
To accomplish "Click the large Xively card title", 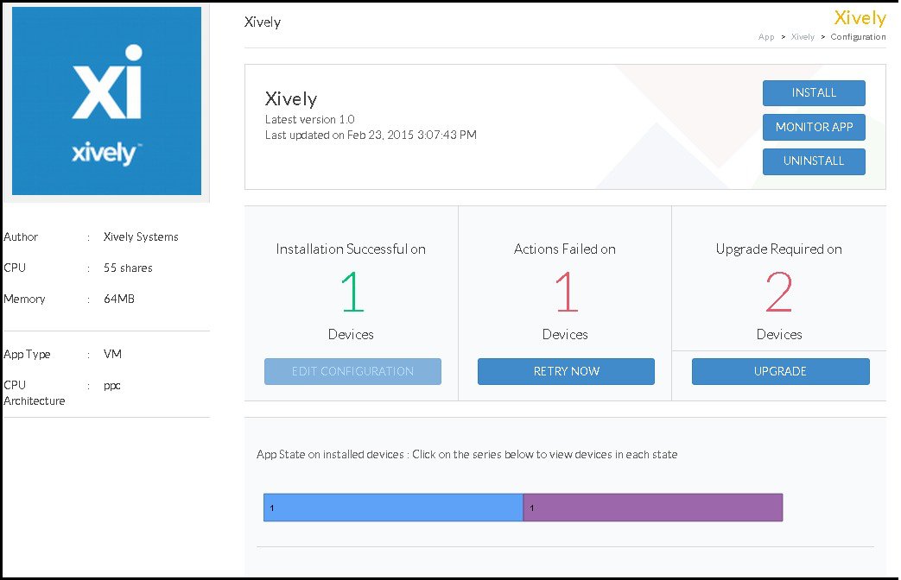I will coord(291,98).
